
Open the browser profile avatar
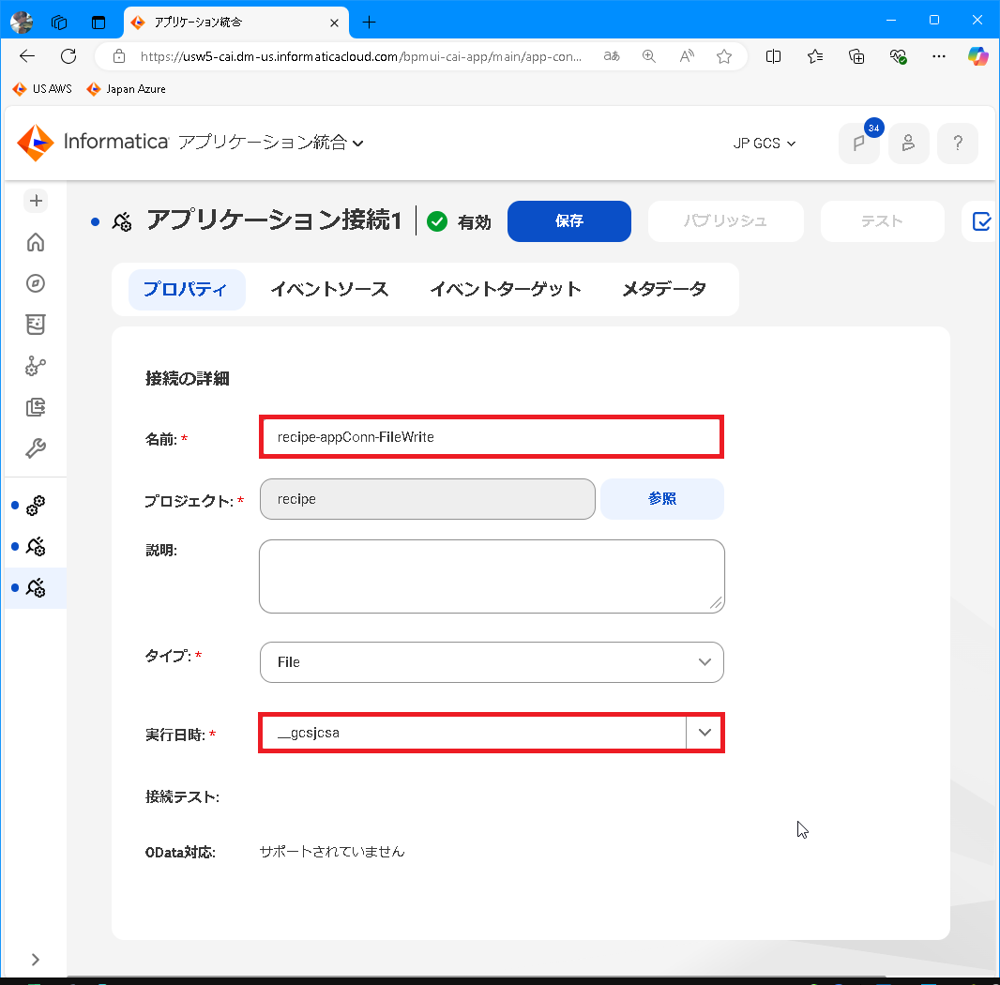tap(22, 23)
